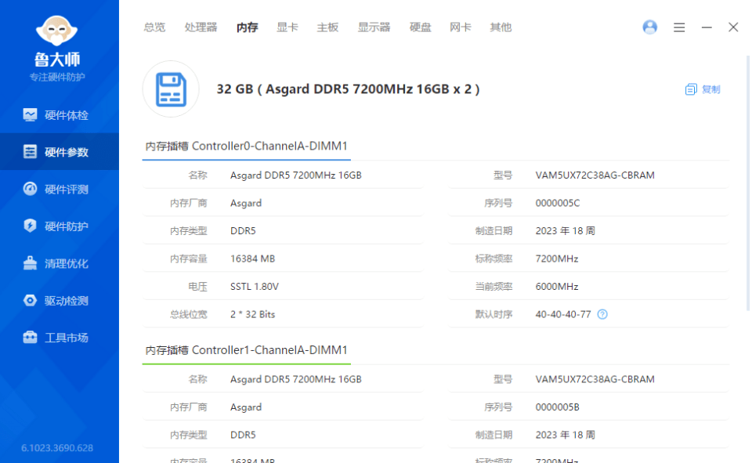Image resolution: width=752 pixels, height=463 pixels.
Task: Close the 鲁大师 window
Action: coord(733,27)
